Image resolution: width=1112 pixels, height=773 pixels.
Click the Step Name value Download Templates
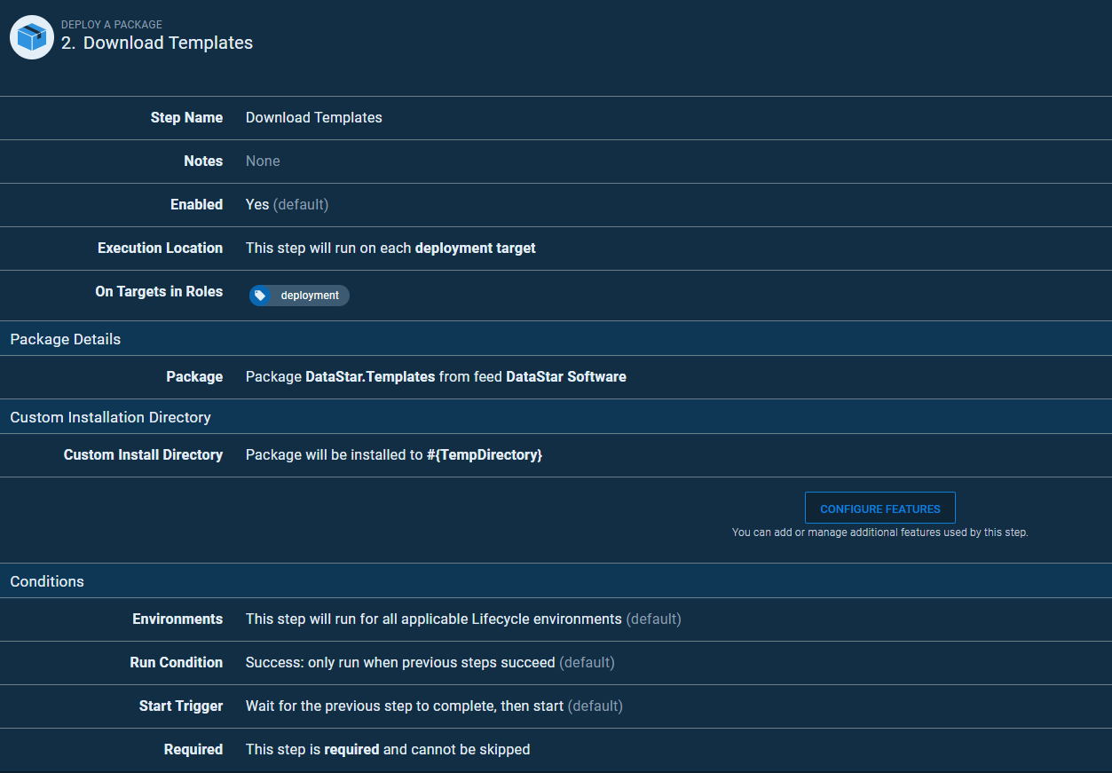314,117
